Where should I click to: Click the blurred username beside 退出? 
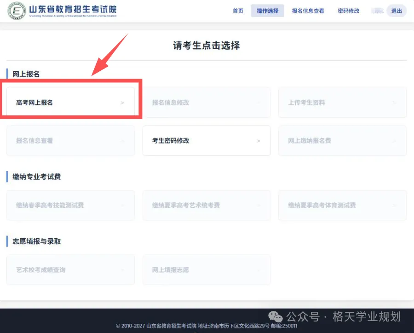pyautogui.click(x=377, y=11)
